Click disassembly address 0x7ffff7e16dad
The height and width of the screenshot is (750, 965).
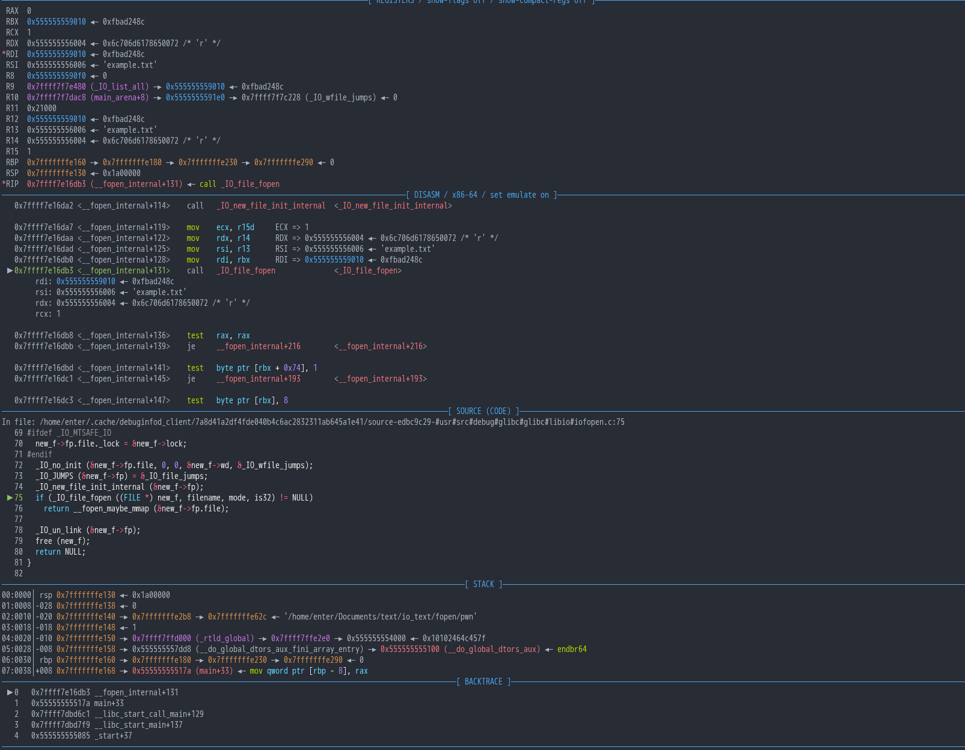pyautogui.click(x=44, y=249)
